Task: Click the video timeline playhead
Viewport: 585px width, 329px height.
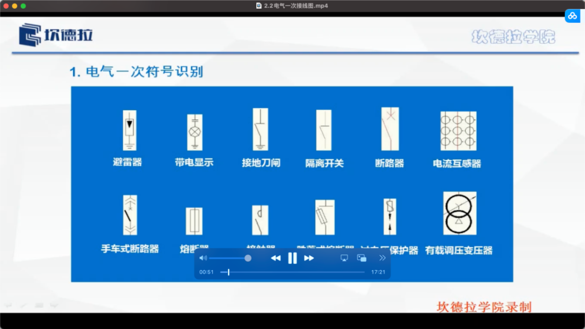Action: [229, 272]
